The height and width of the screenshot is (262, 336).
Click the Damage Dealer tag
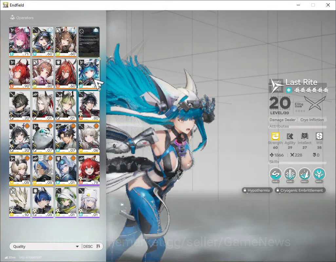tap(282, 120)
